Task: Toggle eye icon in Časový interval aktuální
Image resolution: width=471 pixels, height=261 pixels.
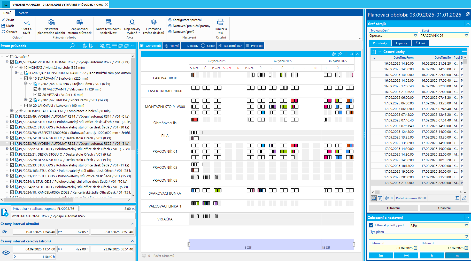Action: click(x=4, y=232)
